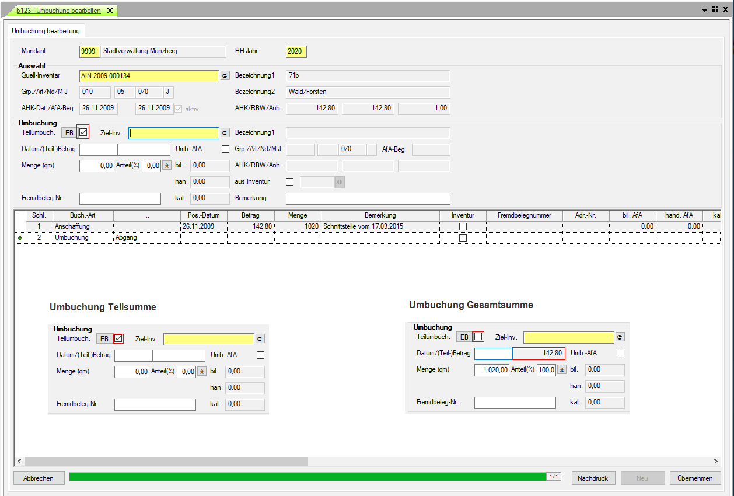Tick the aus Inventur checkbox
The width and height of the screenshot is (734, 496).
(x=290, y=182)
